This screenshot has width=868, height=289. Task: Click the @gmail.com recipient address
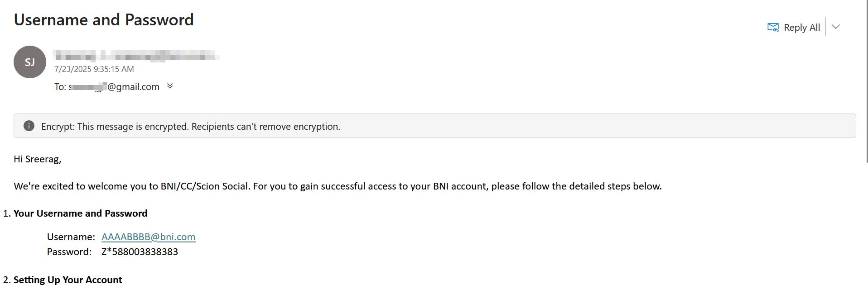click(x=114, y=87)
